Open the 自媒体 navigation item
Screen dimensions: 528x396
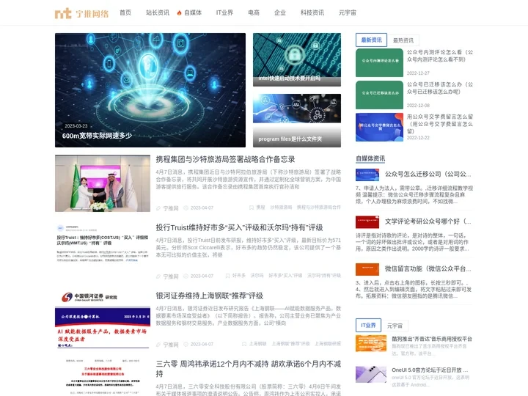(x=193, y=12)
